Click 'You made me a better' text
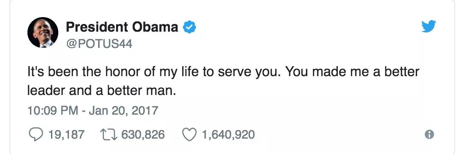The image size is (456, 154). (352, 71)
